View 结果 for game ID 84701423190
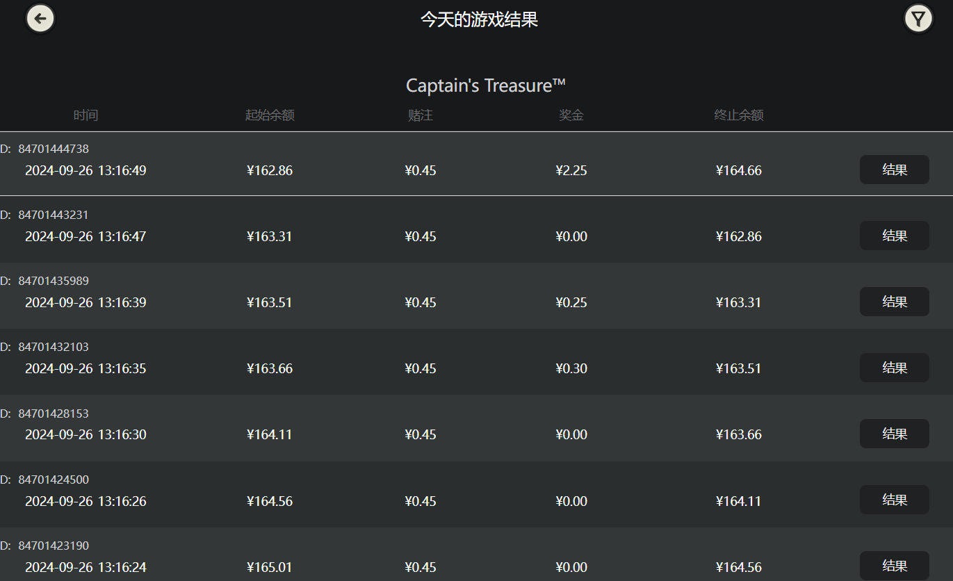953x581 pixels. (x=894, y=566)
